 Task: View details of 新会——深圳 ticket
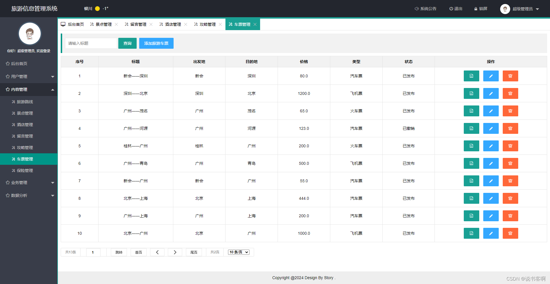click(471, 76)
